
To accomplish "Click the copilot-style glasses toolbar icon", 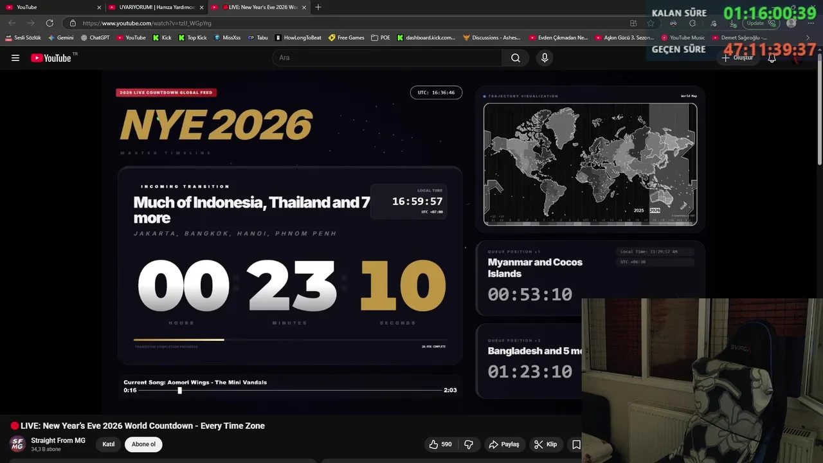I will coord(673,23).
